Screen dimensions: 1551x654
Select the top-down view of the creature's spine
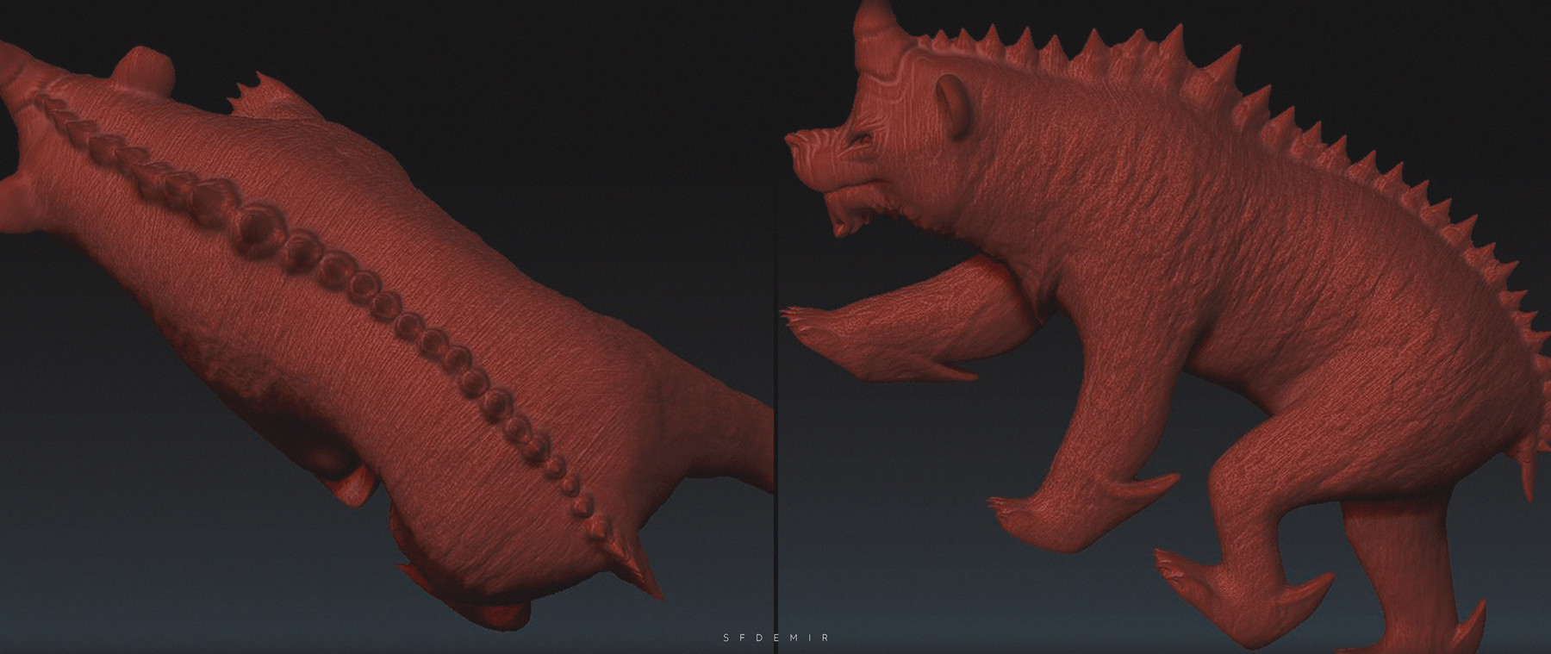click(387, 327)
